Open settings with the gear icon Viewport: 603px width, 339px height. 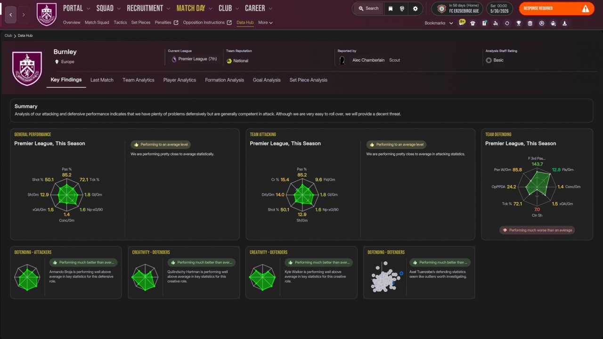pyautogui.click(x=415, y=8)
